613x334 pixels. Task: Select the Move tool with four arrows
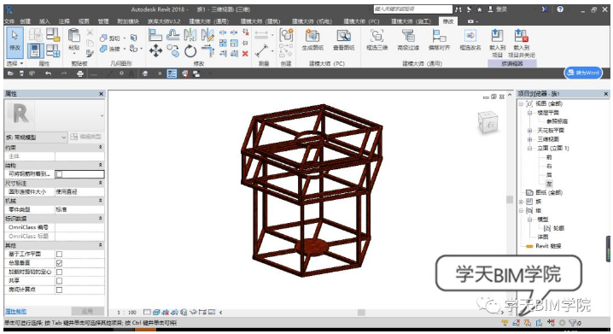coord(155,51)
